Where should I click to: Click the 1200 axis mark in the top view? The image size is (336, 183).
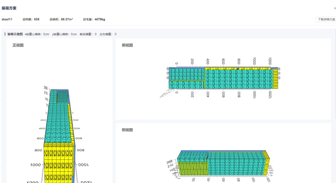pyautogui.click(x=270, y=60)
